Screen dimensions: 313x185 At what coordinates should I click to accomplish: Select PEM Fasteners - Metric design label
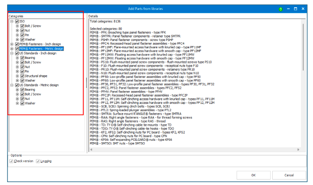[41, 49]
